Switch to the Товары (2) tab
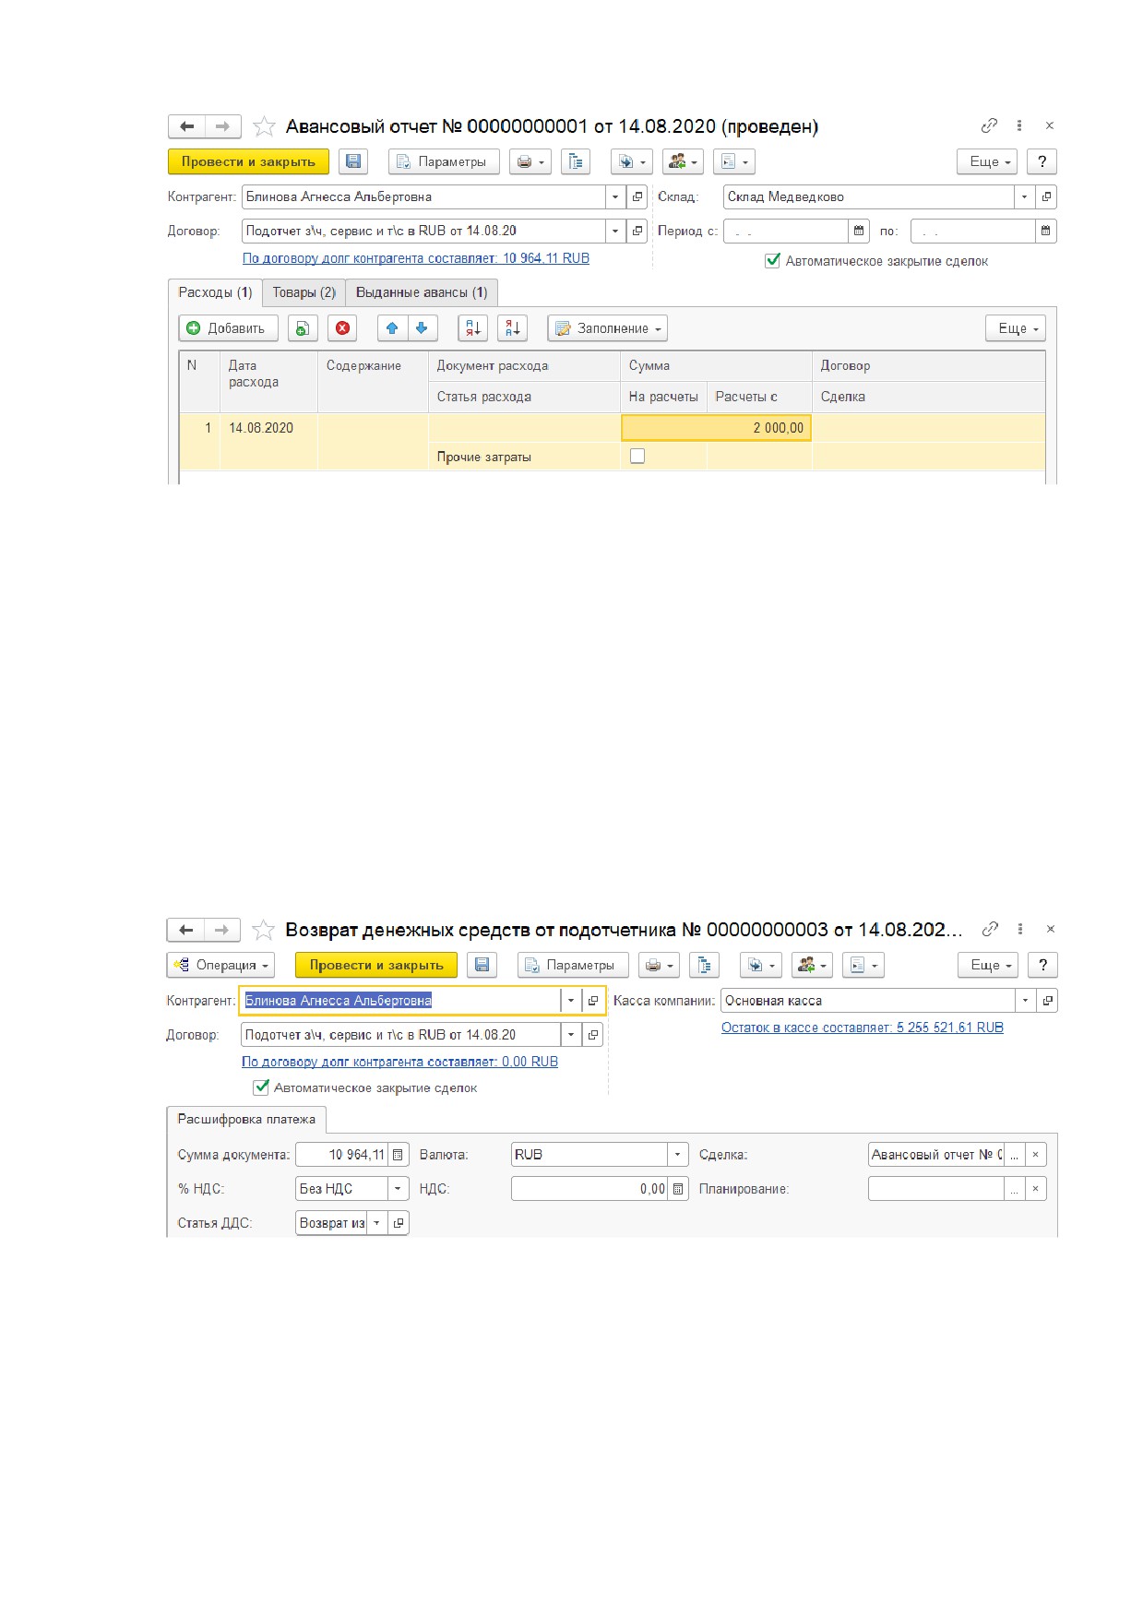This screenshot has width=1143, height=1616. coord(304,292)
